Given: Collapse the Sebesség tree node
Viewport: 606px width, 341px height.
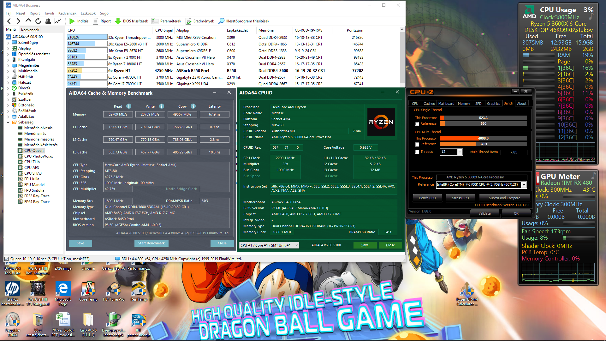Looking at the screenshot, I should 8,122.
